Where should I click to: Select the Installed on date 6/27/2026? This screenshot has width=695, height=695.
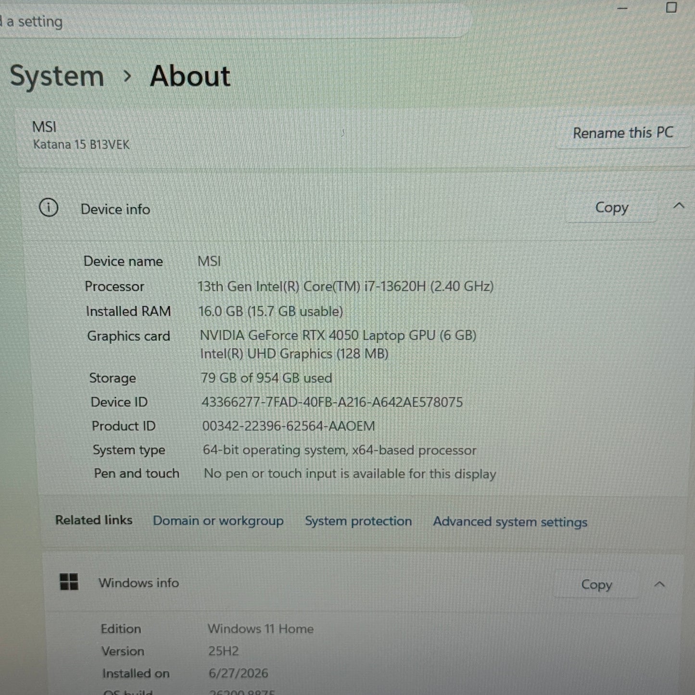pos(238,673)
